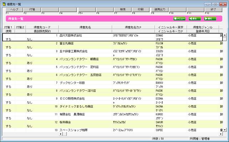229x142 pixels.
Task: Click the ヘルプ F1 button
Action: [x=14, y=10]
